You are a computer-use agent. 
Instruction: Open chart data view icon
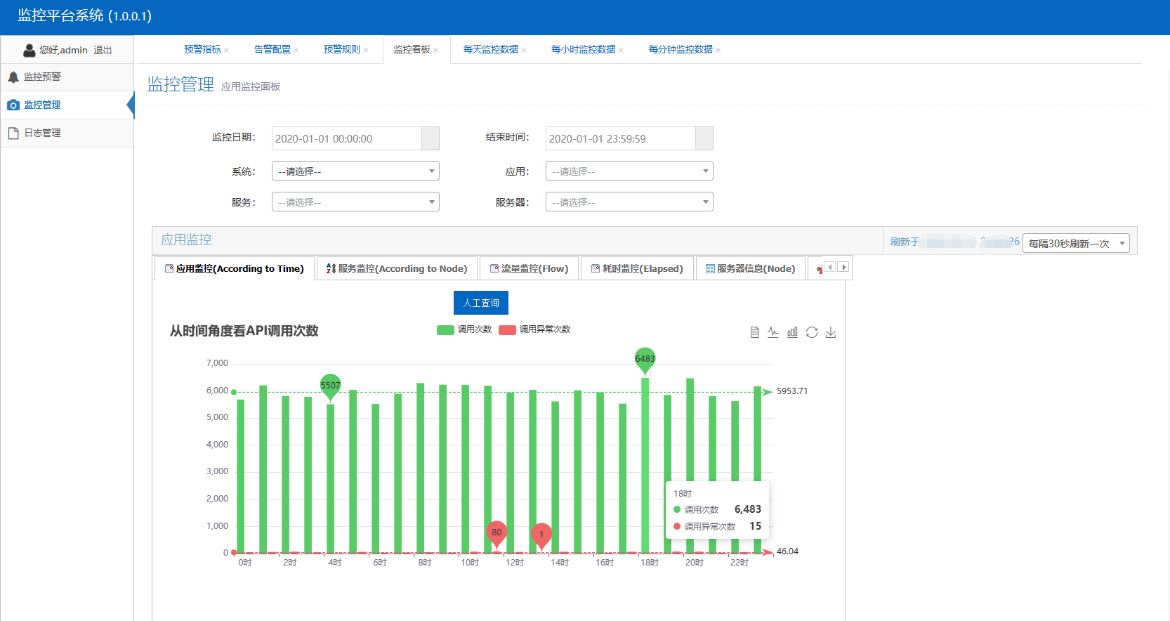pyautogui.click(x=754, y=332)
